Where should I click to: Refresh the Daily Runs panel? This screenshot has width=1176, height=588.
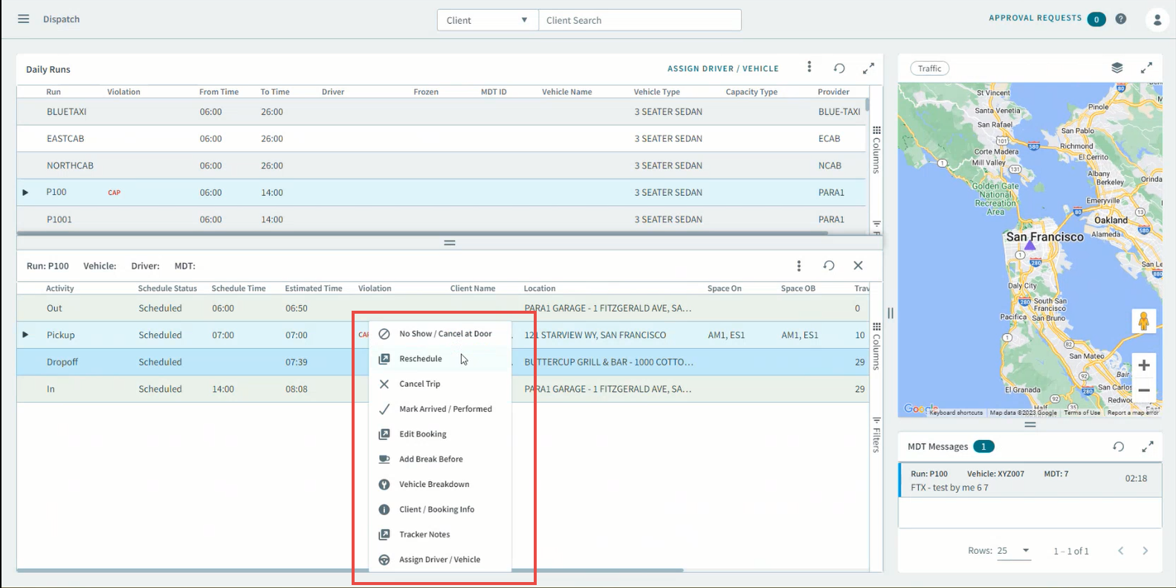[x=839, y=68]
